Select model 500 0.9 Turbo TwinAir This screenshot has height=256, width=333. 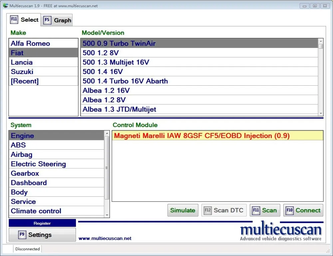point(199,43)
